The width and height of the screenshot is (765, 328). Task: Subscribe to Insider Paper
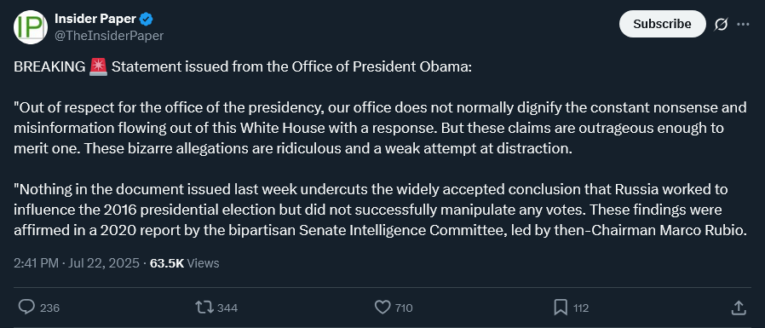(662, 24)
